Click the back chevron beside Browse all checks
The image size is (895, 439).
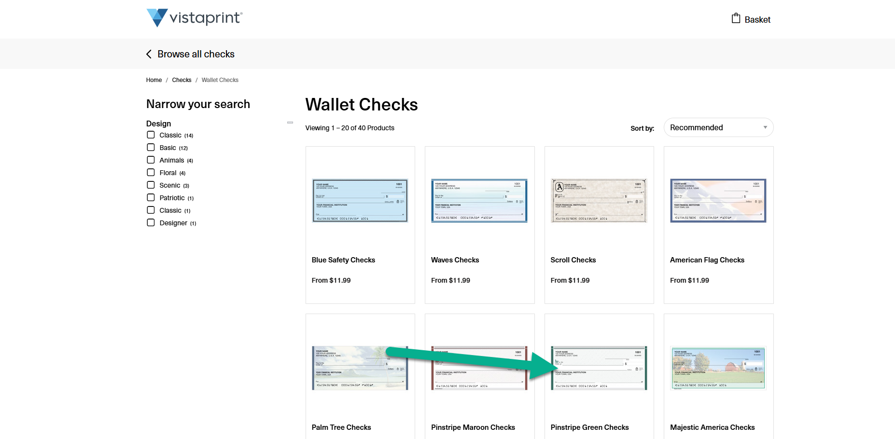149,54
